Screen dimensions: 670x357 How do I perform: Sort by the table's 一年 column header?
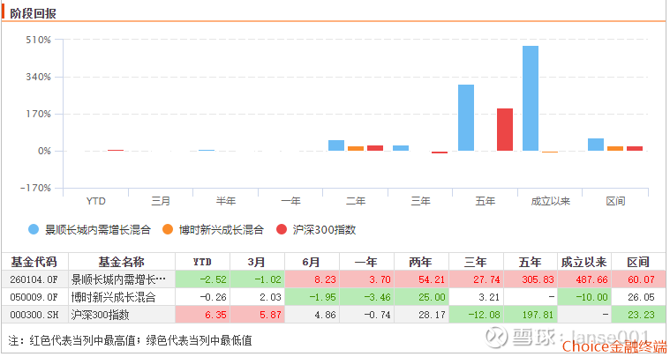pyautogui.click(x=366, y=262)
